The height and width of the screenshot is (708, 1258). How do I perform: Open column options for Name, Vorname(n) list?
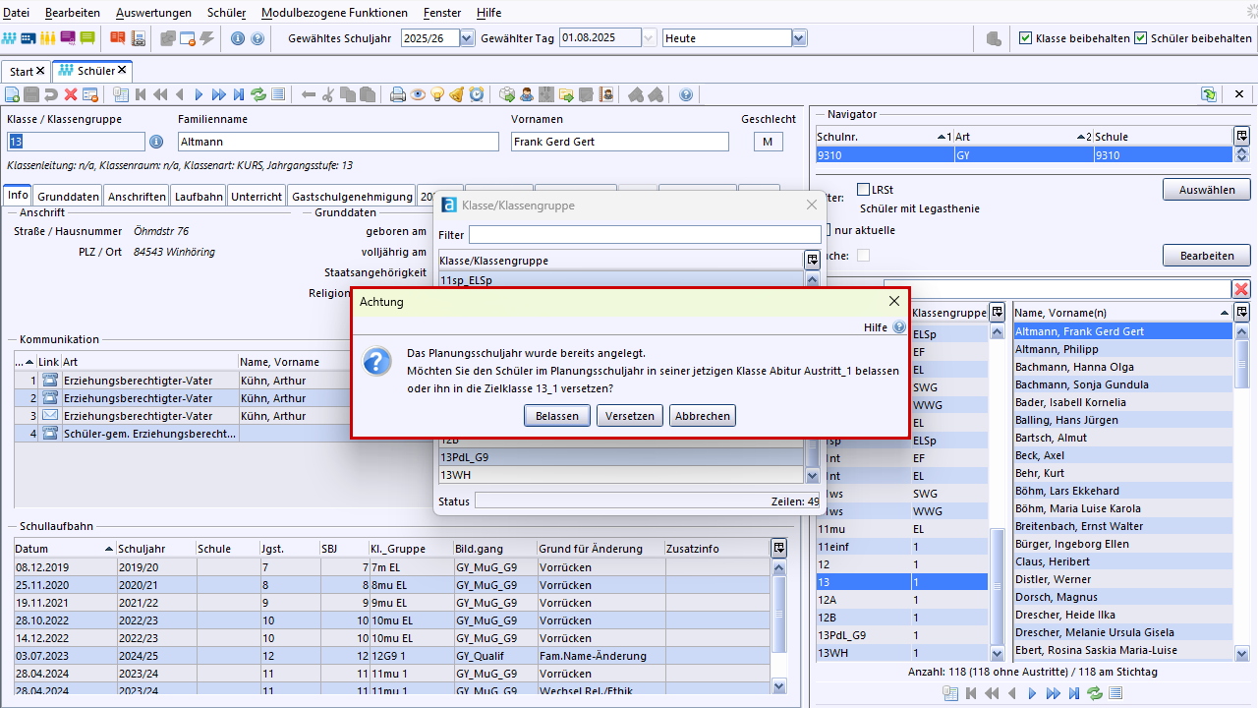point(1242,312)
